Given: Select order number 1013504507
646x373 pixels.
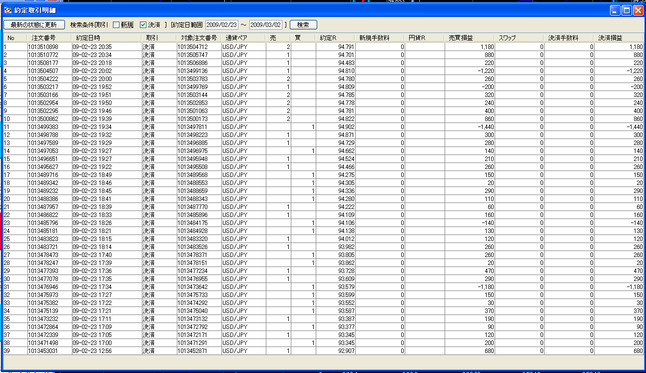Looking at the screenshot, I should click(x=43, y=70).
